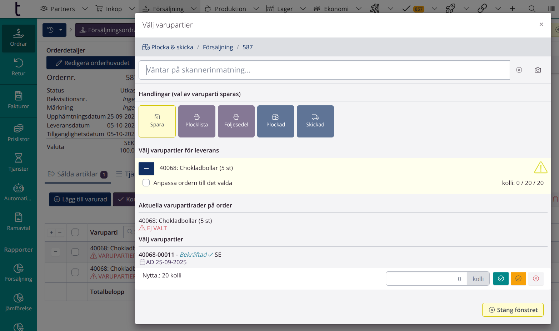Collapse the 40068 Chokladbollar section
This screenshot has width=559, height=331.
(146, 168)
